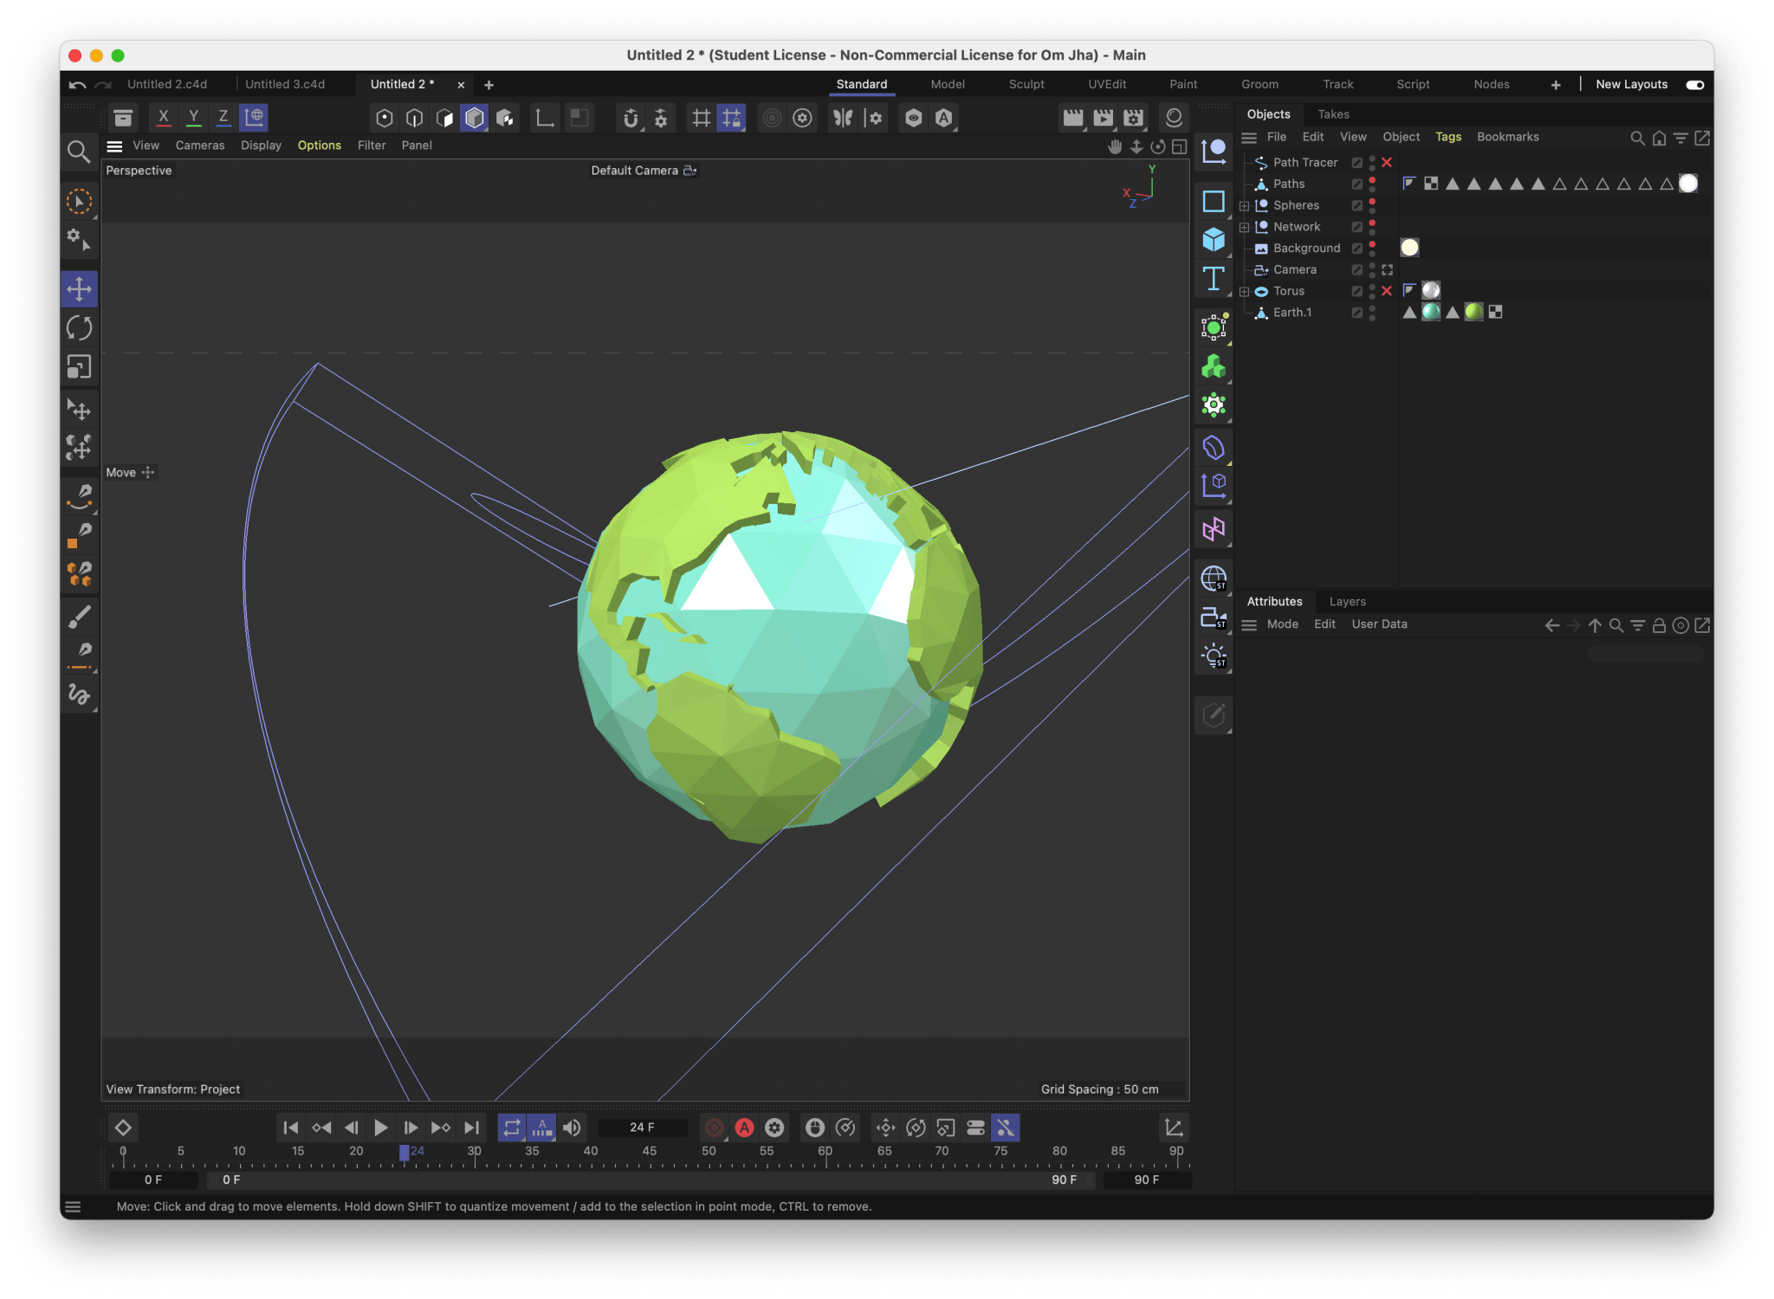Open the green Cloner MoGraph icon
Viewport: 1774px width, 1299px height.
(1214, 367)
